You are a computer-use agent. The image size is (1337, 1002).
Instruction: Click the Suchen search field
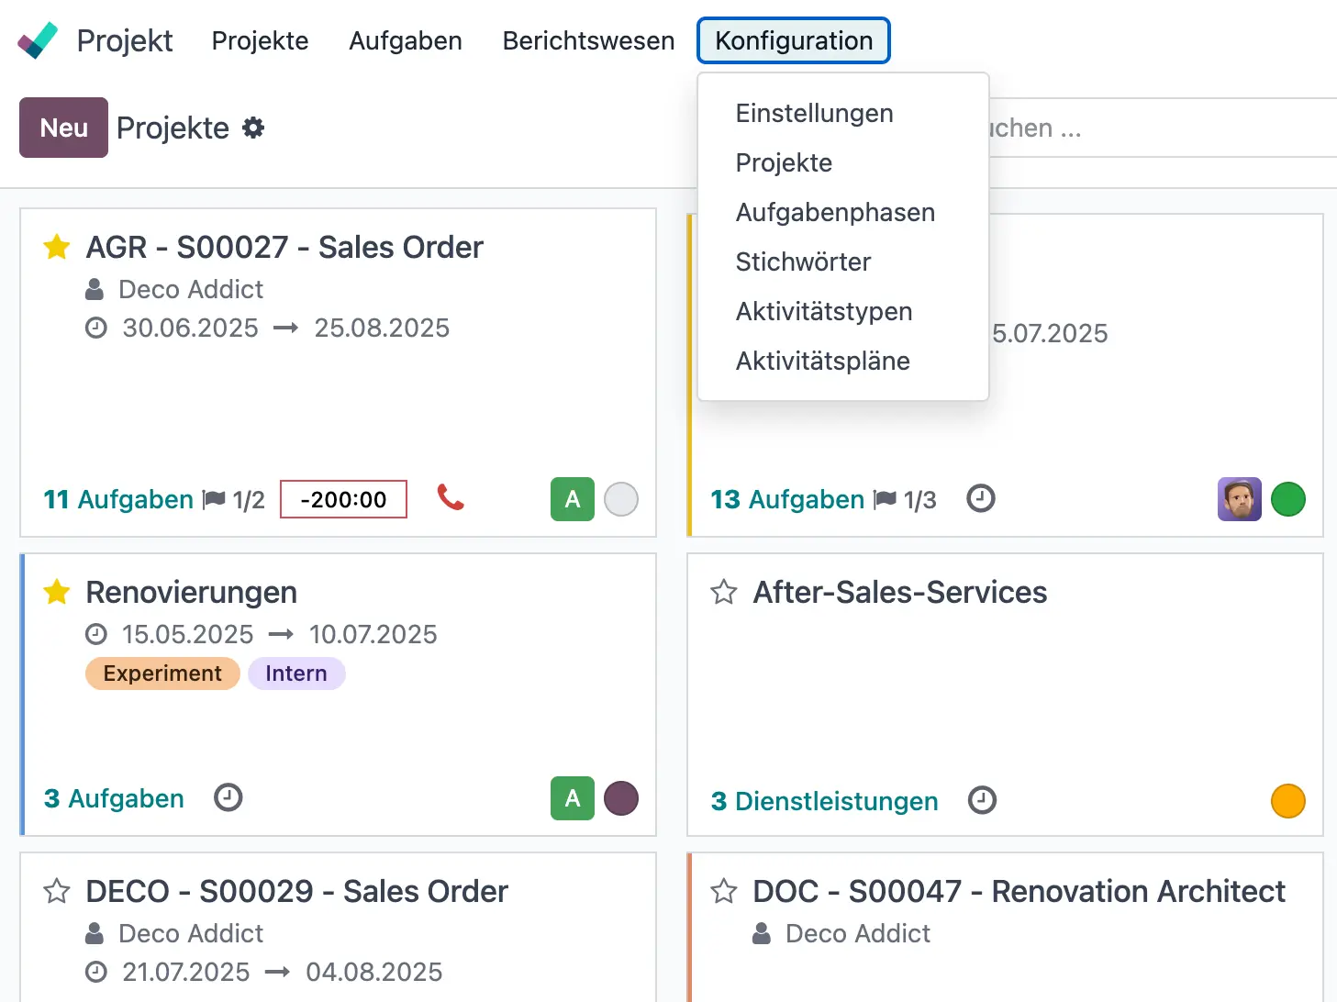point(1147,128)
